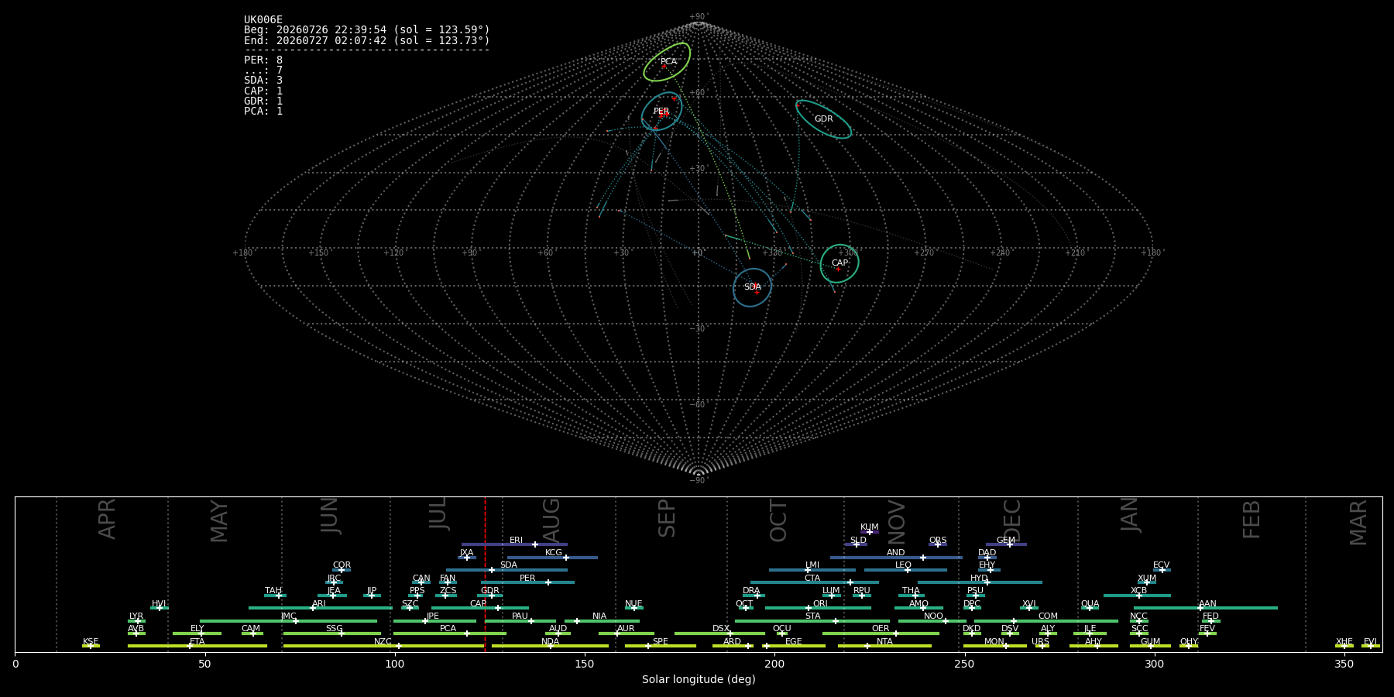Click the ECV shower marker in the timeline
This screenshot has height=697, width=1394.
point(1162,570)
